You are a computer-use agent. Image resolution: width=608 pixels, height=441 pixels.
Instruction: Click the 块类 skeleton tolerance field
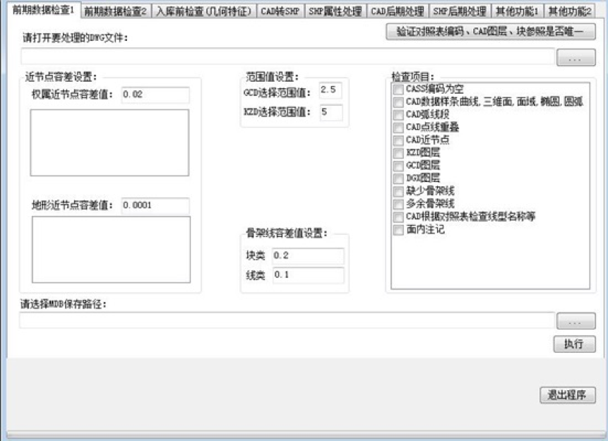[x=308, y=255]
